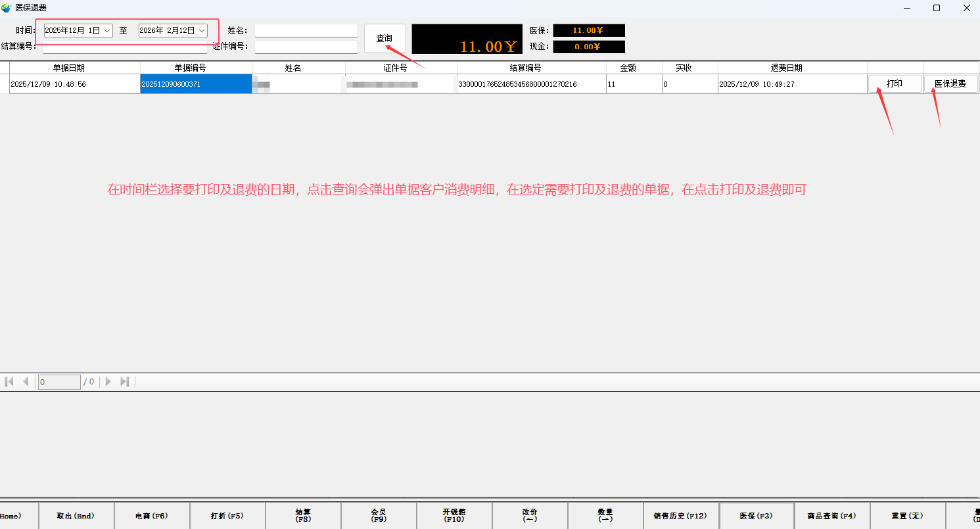The width and height of the screenshot is (980, 529).
Task: Click the 结算编号 text field
Action: point(125,47)
